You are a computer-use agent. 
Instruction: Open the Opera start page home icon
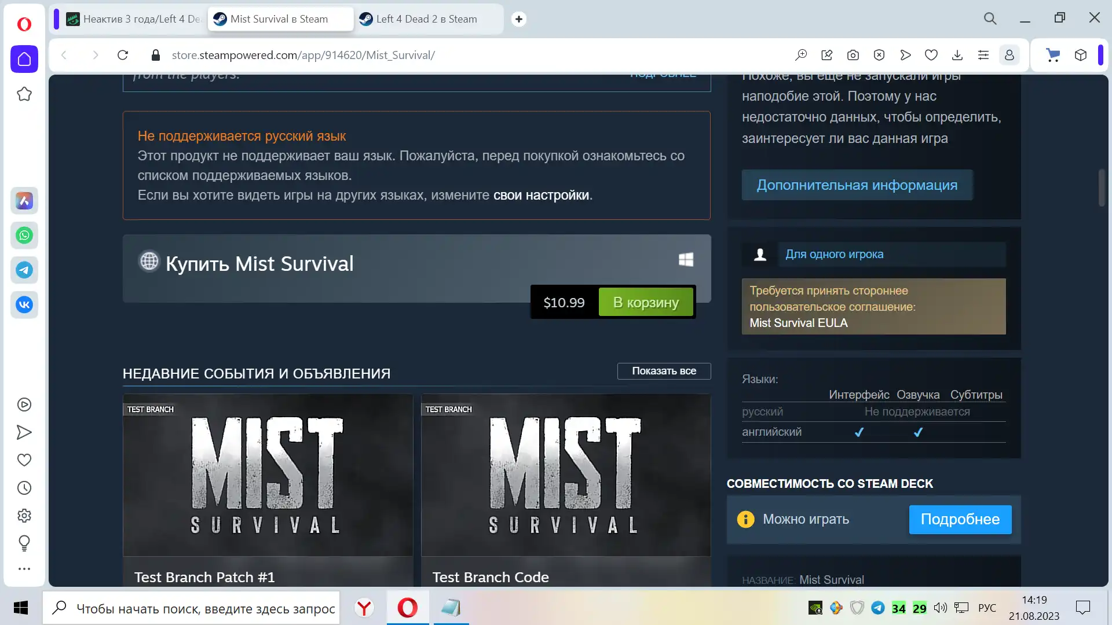(x=24, y=59)
